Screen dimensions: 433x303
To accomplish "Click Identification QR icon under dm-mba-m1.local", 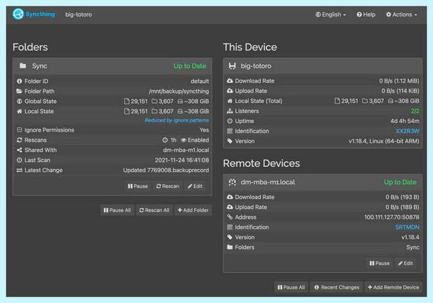I will (x=229, y=227).
